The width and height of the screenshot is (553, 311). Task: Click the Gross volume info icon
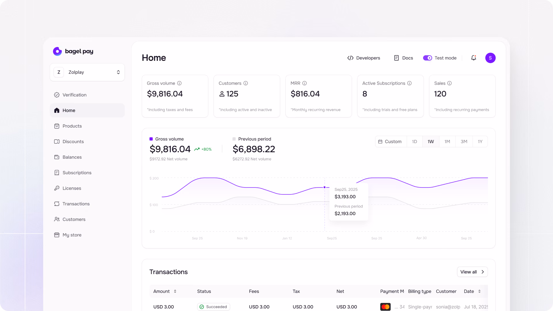[179, 83]
